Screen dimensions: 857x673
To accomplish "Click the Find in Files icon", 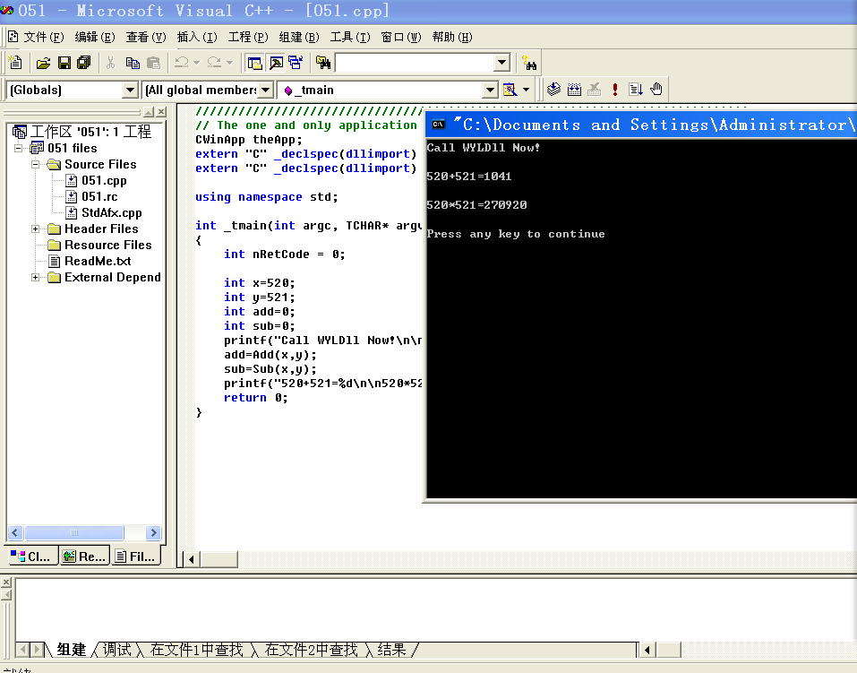I will pos(323,63).
